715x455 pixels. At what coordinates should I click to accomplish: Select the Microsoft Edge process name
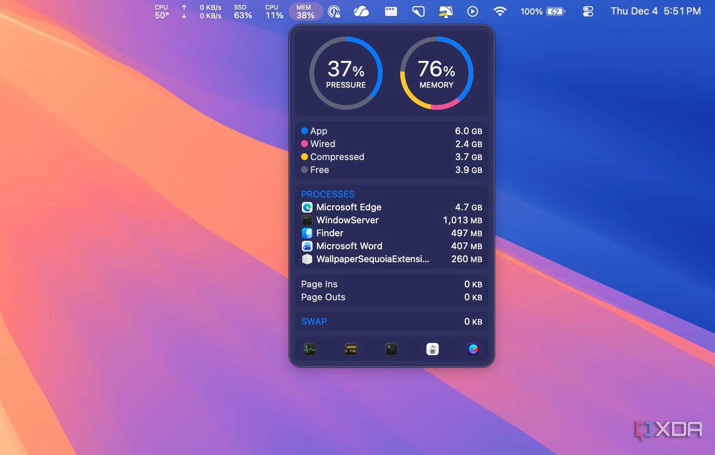[349, 207]
